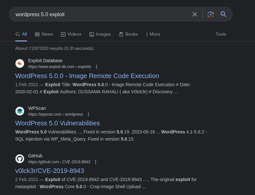Switch to the Videos tab

click(x=71, y=34)
